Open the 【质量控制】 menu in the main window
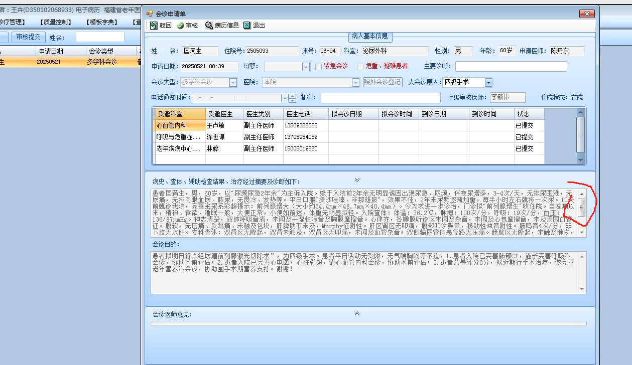 click(x=57, y=22)
